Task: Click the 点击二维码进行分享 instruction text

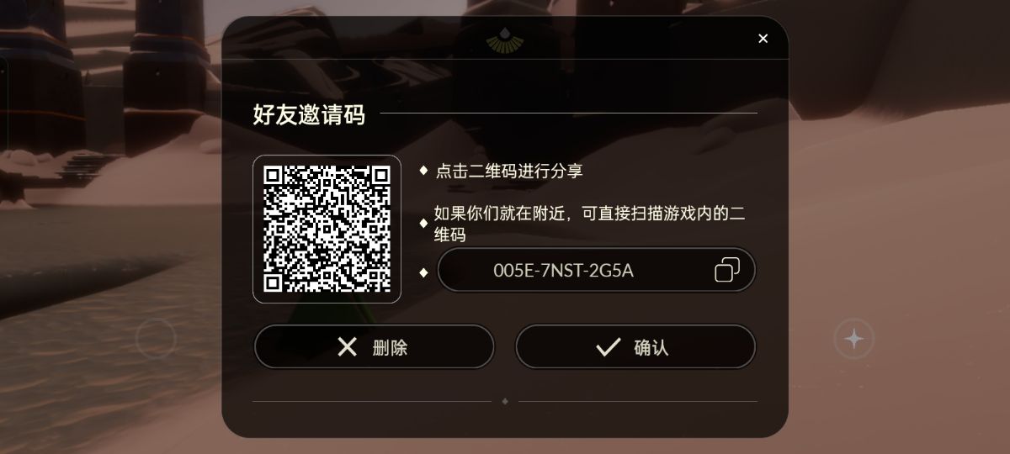Action: tap(509, 171)
